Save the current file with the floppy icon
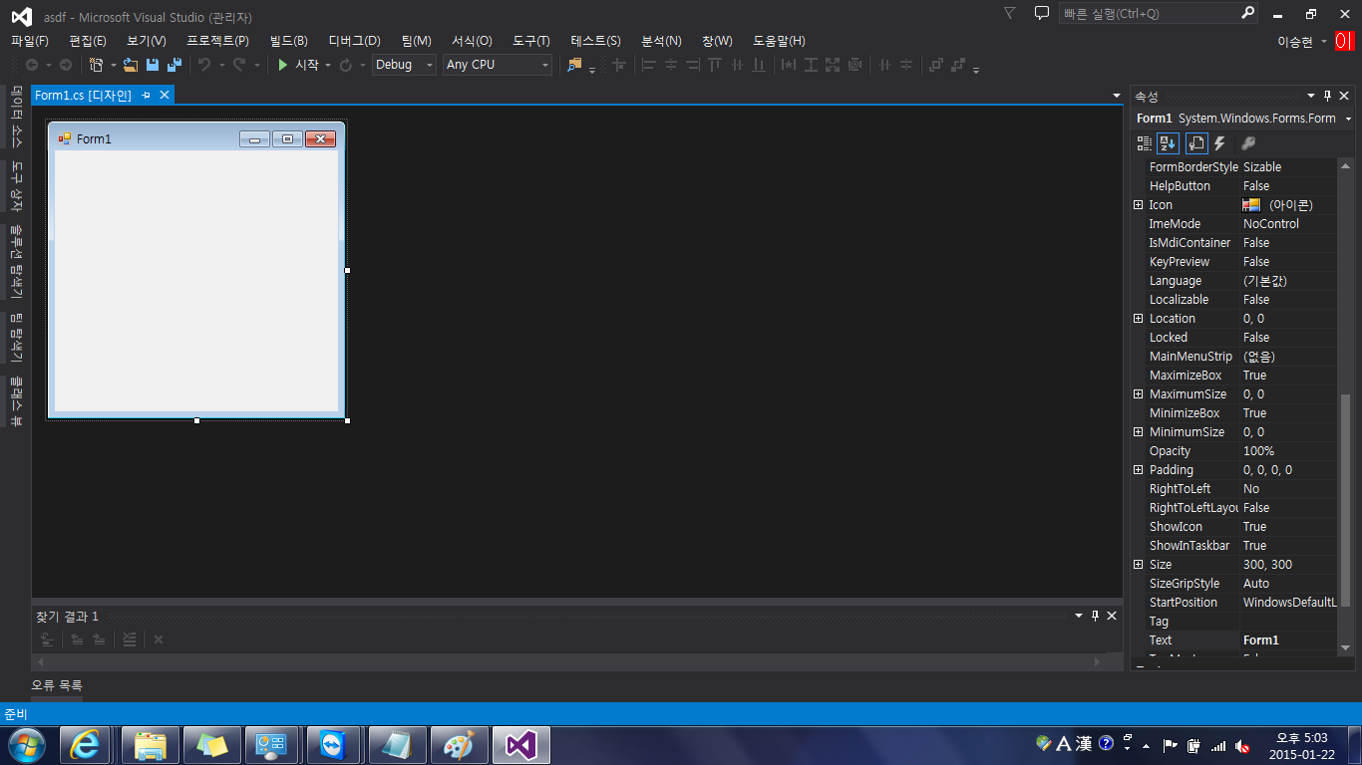This screenshot has height=765, width=1362. click(153, 65)
